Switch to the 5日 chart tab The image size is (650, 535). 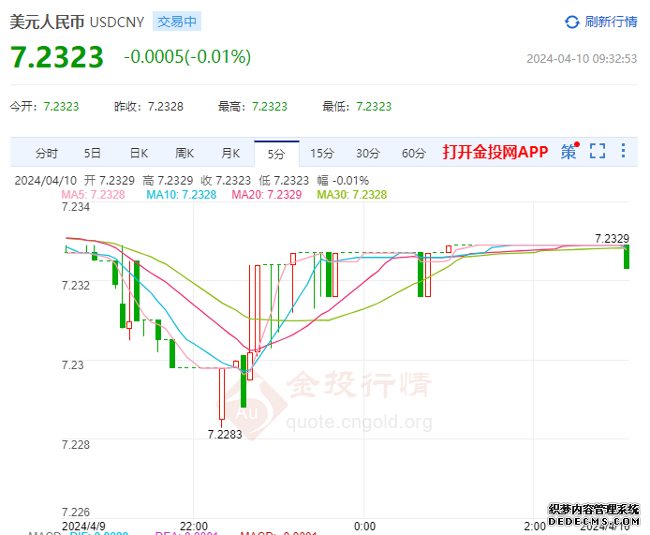point(93,154)
